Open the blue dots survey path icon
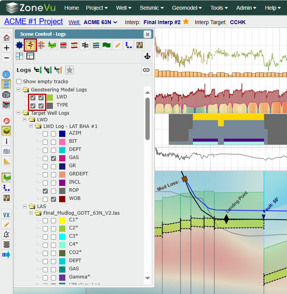Image resolution: width=287 pixels, height=294 pixels. 128,45
